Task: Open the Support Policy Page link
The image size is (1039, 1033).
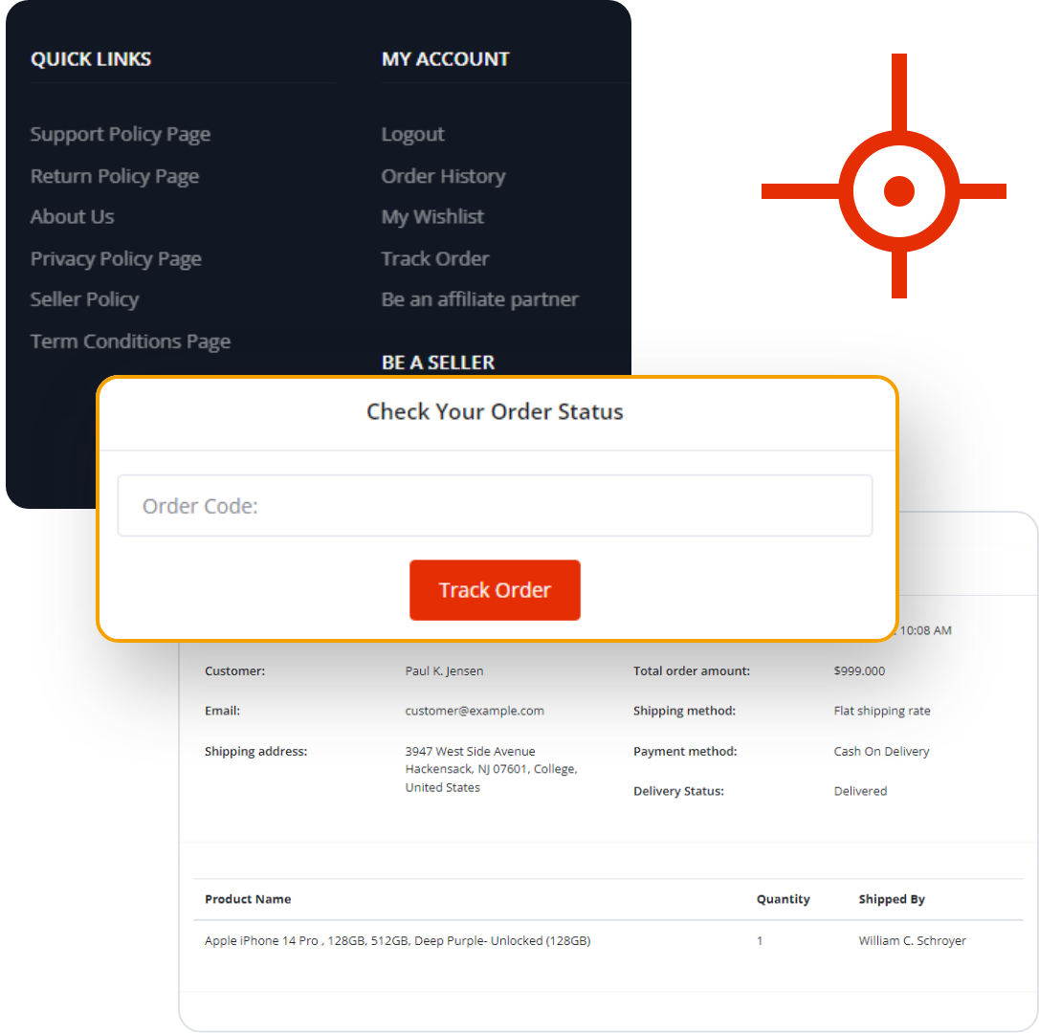Action: coord(120,134)
